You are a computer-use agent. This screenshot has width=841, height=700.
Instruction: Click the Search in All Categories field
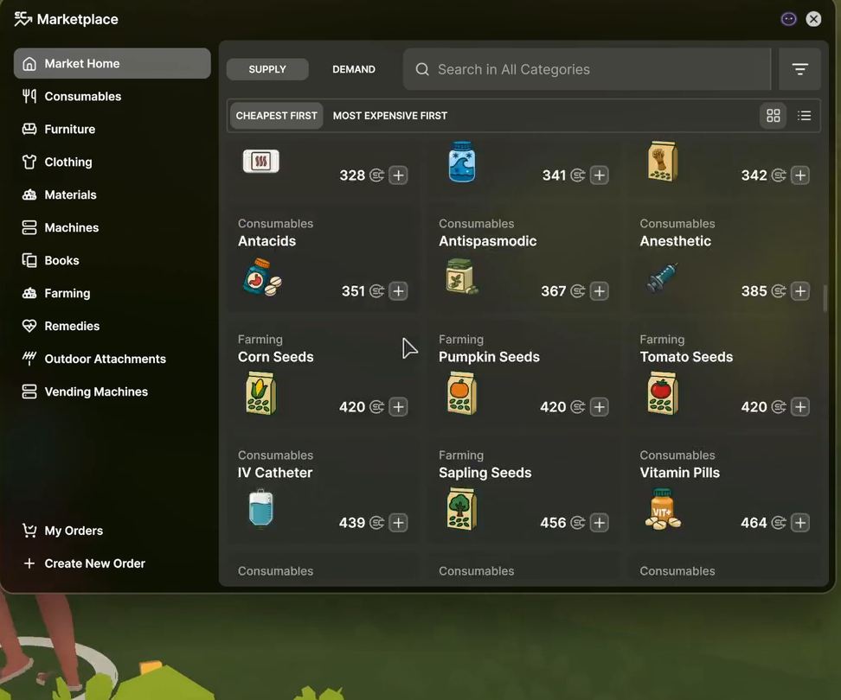pyautogui.click(x=587, y=69)
